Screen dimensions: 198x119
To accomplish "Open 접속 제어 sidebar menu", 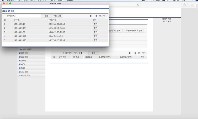I will (25, 53).
